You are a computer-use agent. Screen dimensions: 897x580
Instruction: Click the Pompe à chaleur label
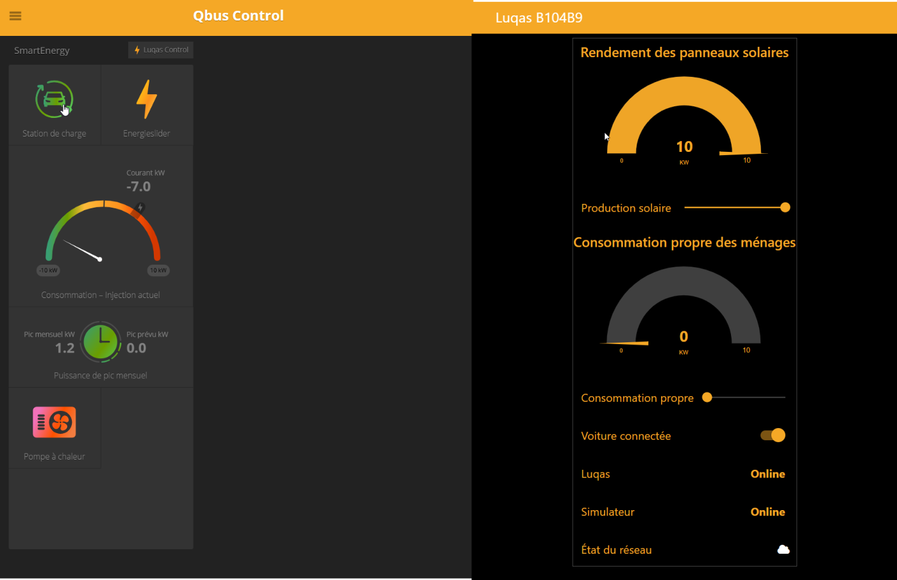54,456
